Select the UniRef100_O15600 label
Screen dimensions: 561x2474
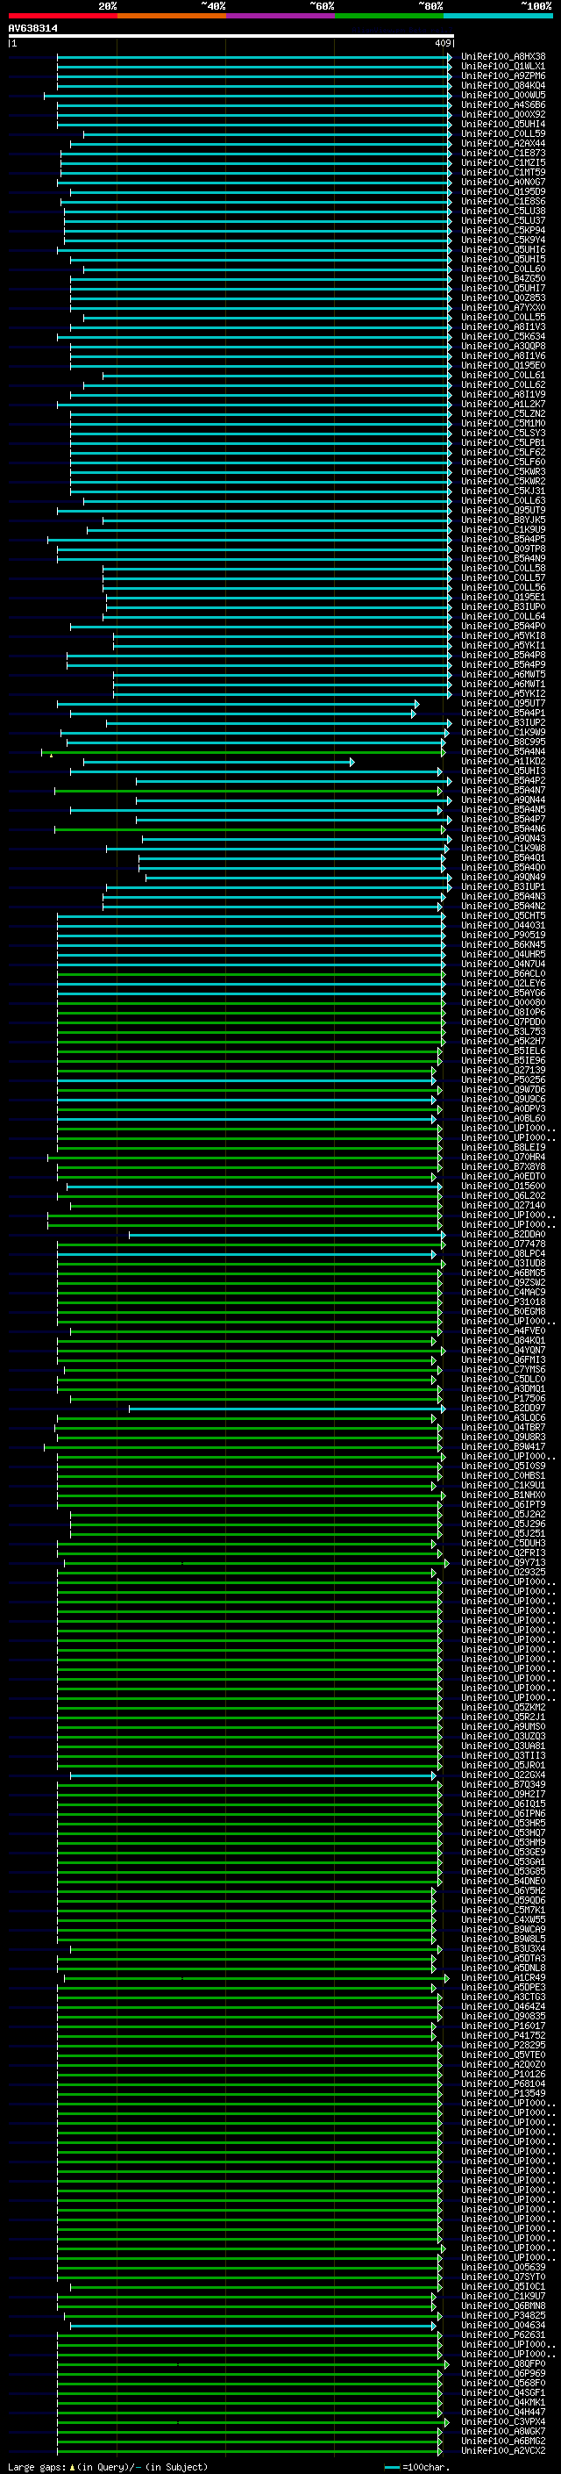click(x=503, y=1187)
